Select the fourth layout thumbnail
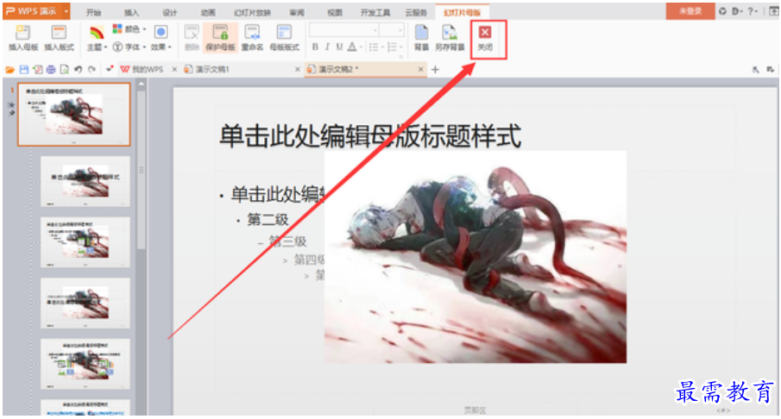Image resolution: width=781 pixels, height=419 pixels. [85, 303]
